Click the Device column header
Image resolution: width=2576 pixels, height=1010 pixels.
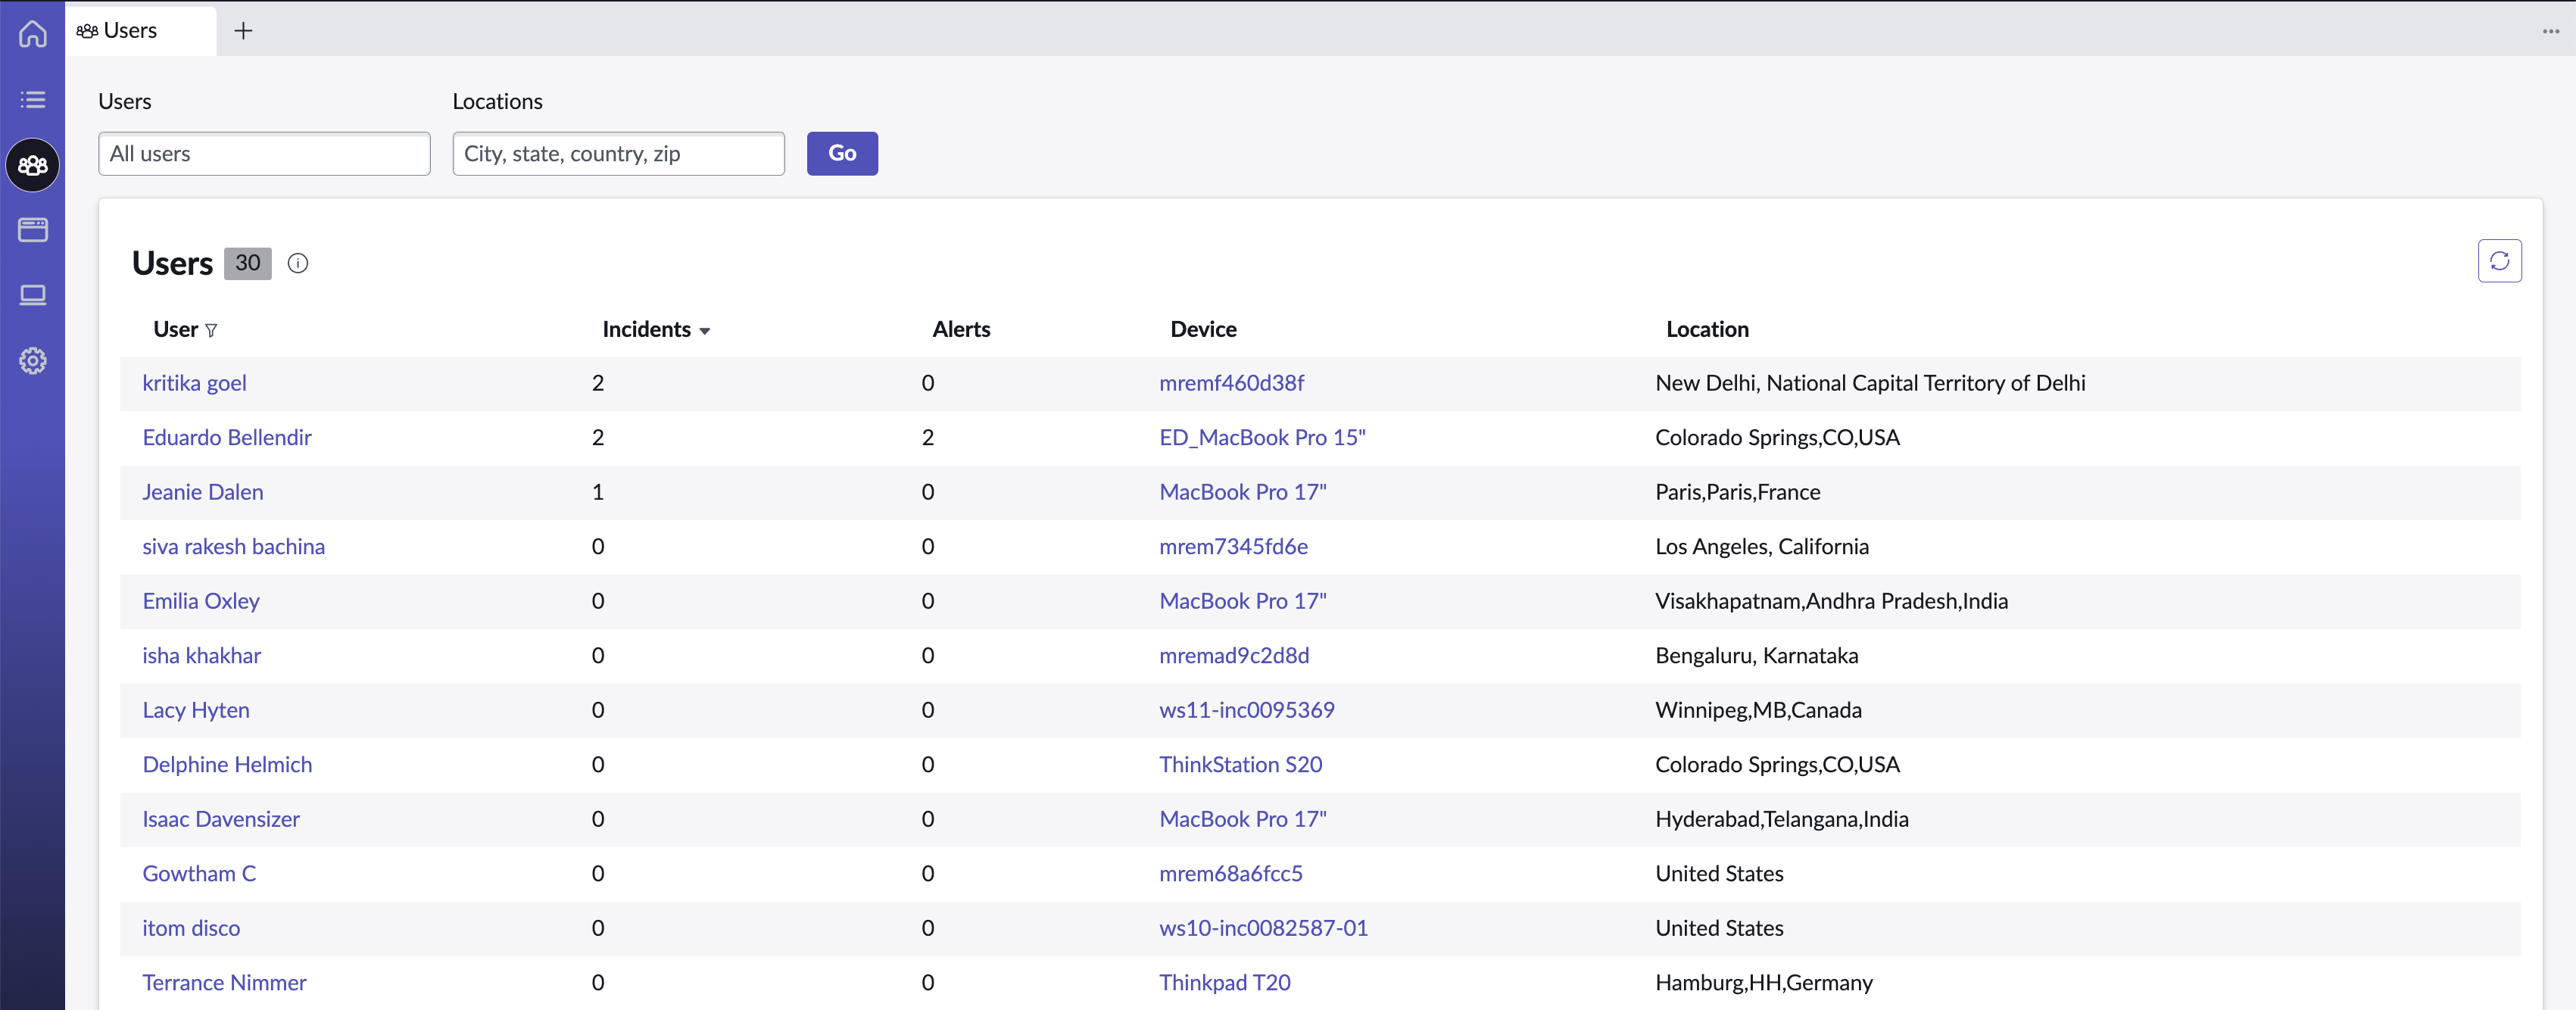click(x=1203, y=329)
